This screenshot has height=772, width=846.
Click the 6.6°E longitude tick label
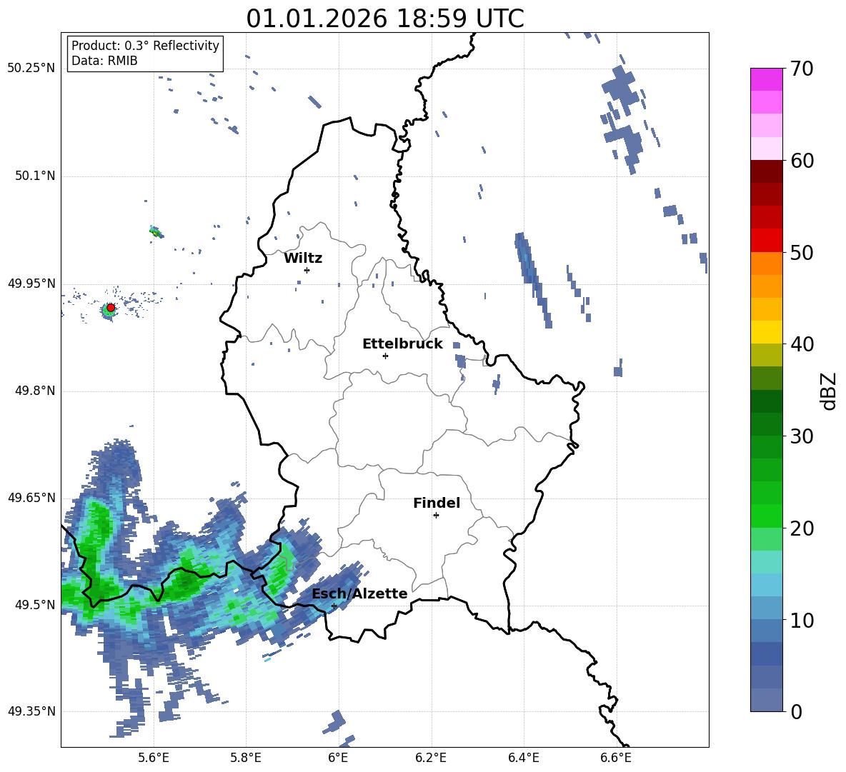pyautogui.click(x=616, y=758)
